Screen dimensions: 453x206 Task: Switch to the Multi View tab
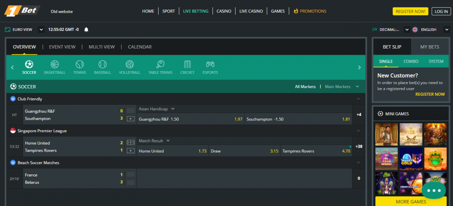pos(102,47)
